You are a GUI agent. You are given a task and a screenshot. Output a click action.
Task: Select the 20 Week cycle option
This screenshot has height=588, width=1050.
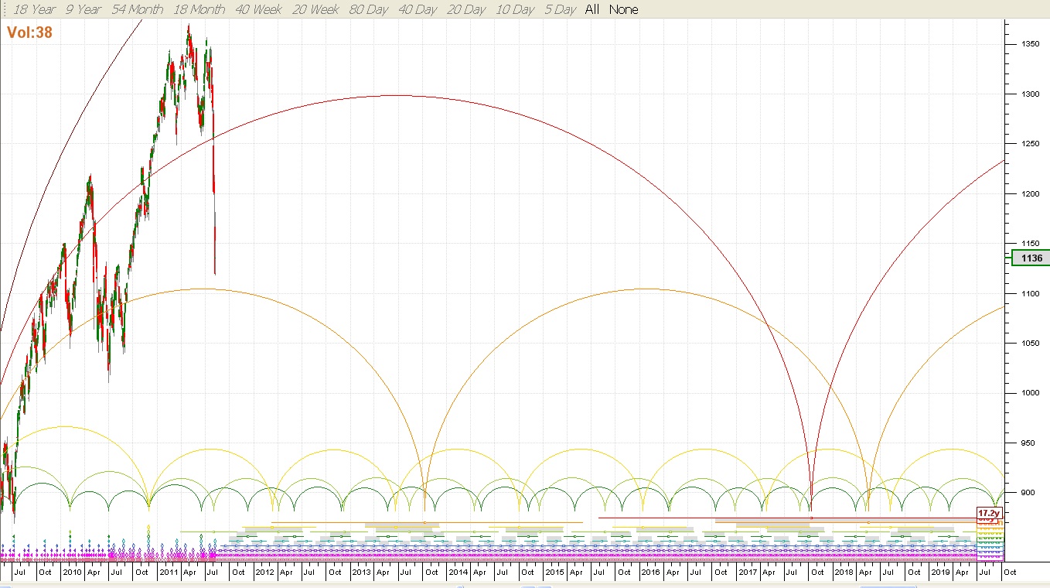(315, 9)
